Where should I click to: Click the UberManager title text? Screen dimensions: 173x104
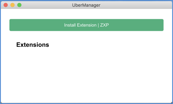click(x=86, y=5)
